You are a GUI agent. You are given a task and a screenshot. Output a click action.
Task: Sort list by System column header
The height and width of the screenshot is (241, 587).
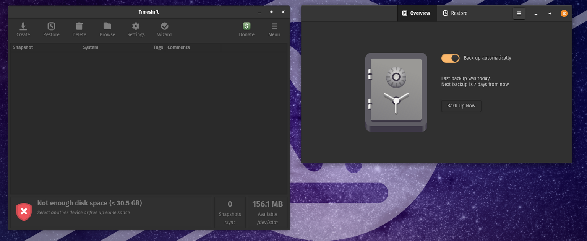(91, 47)
